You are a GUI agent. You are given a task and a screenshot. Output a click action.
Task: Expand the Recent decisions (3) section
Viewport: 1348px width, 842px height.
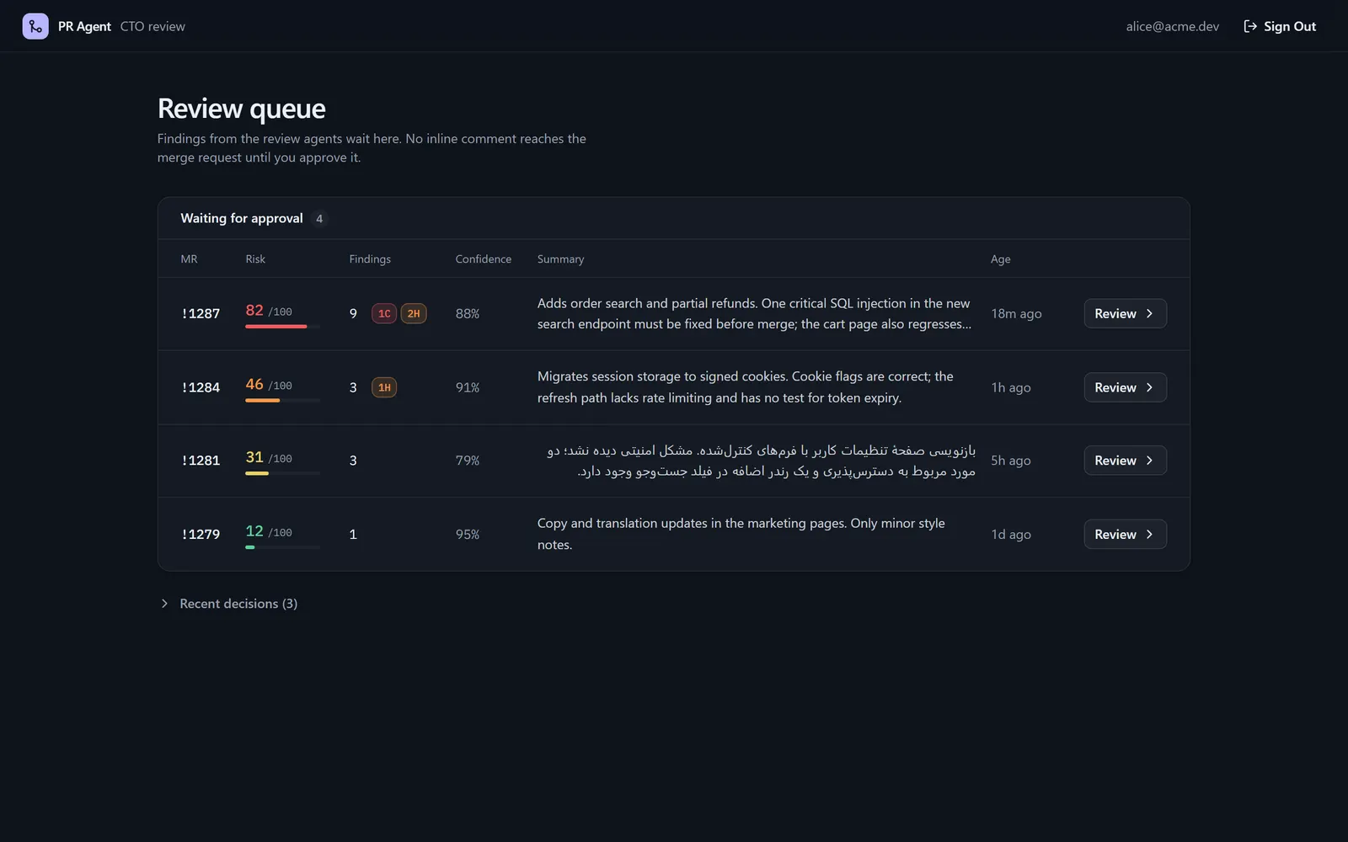(229, 604)
